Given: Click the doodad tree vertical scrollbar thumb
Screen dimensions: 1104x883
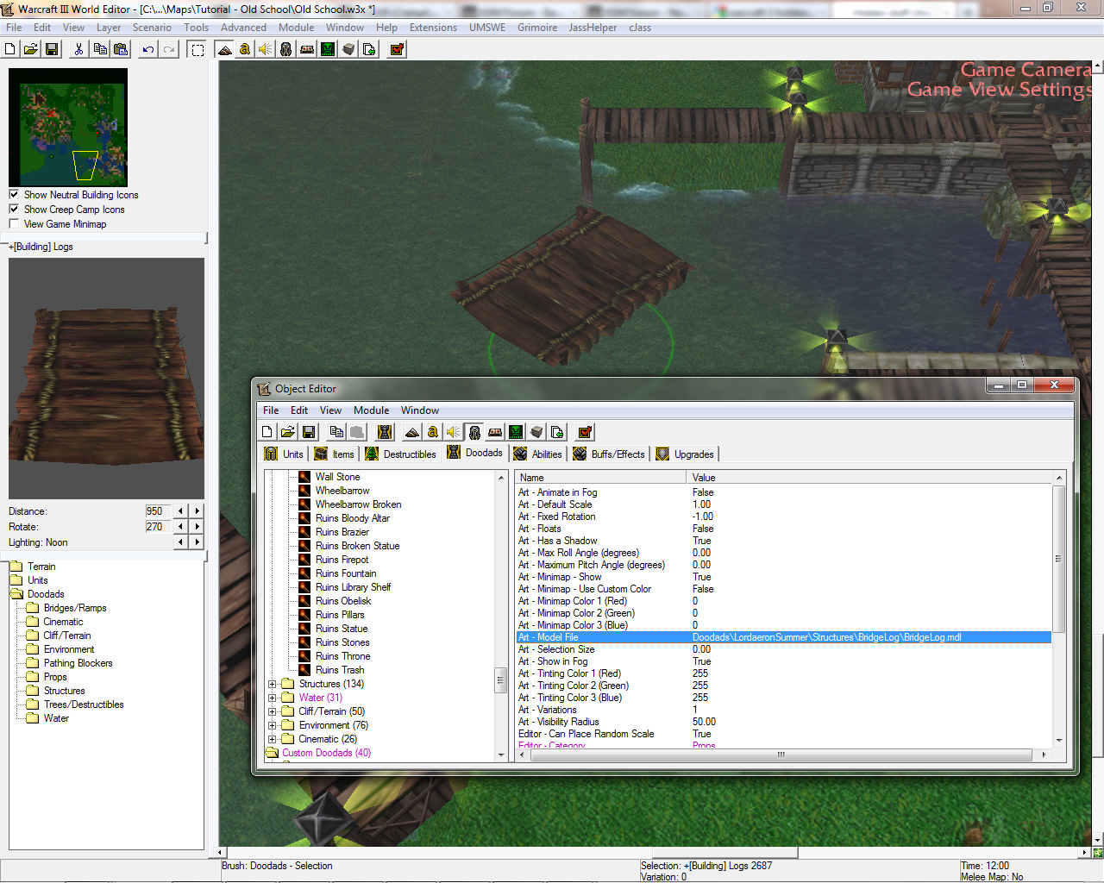Looking at the screenshot, I should 500,680.
